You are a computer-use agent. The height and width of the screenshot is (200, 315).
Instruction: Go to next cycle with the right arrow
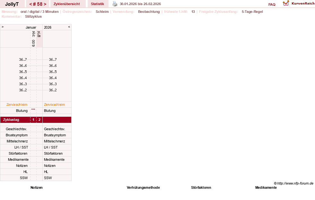(x=45, y=4)
